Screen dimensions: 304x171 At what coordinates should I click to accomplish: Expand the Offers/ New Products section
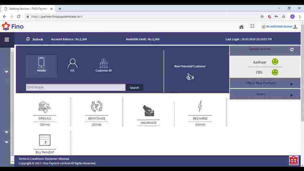click(265, 83)
